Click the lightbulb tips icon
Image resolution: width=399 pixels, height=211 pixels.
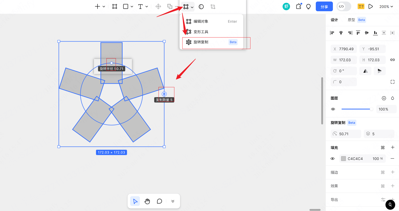pyautogui.click(x=308, y=7)
